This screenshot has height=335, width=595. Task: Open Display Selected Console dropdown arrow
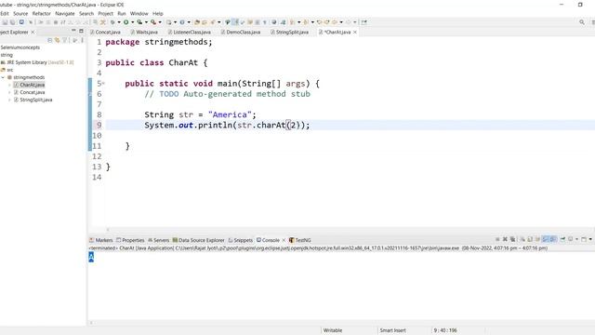point(576,239)
